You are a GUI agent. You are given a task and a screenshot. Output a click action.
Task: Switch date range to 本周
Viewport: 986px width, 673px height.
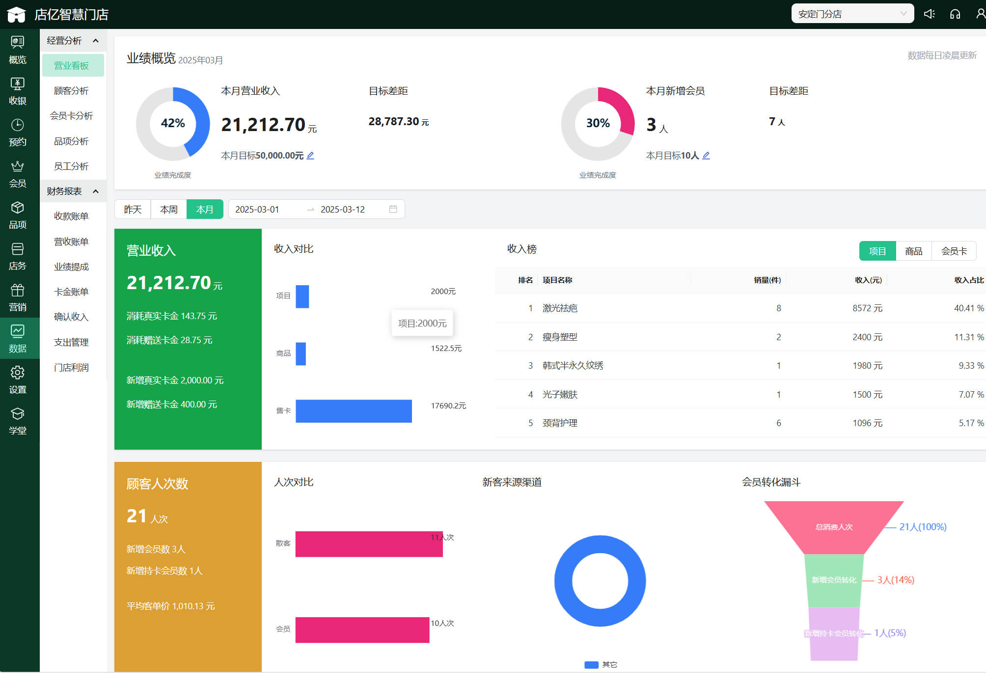tap(169, 210)
